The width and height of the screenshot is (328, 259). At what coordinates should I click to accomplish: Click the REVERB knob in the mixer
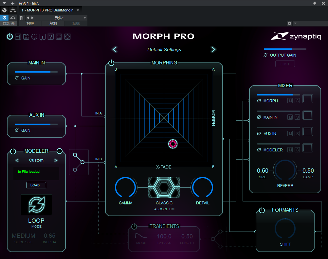tap(285, 170)
